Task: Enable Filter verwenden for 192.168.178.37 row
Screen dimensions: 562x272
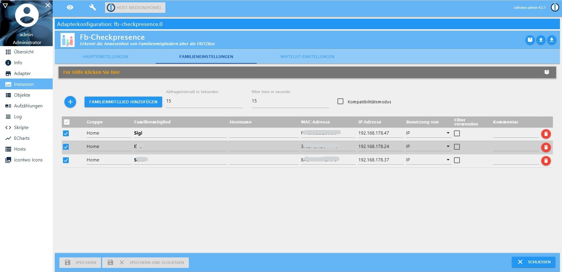Action: tap(457, 160)
